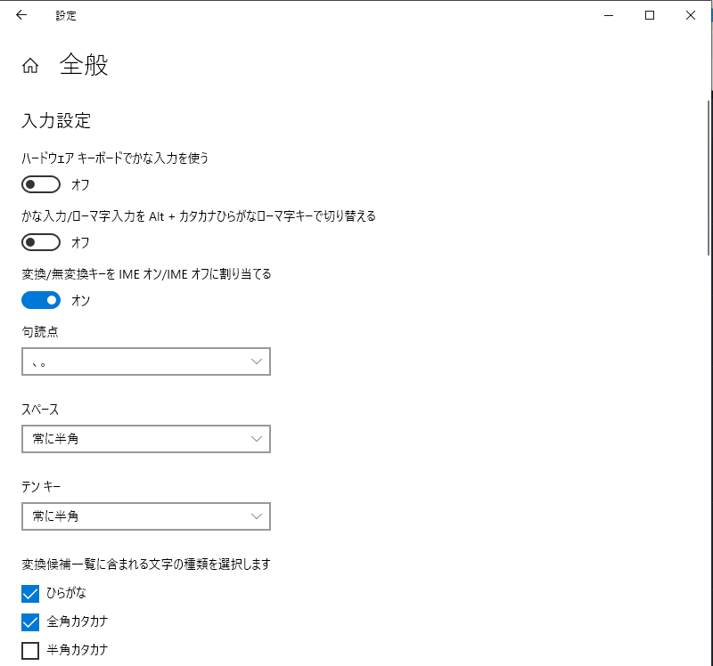The image size is (713, 666).
Task: Open the スペース dropdown
Action: [146, 439]
